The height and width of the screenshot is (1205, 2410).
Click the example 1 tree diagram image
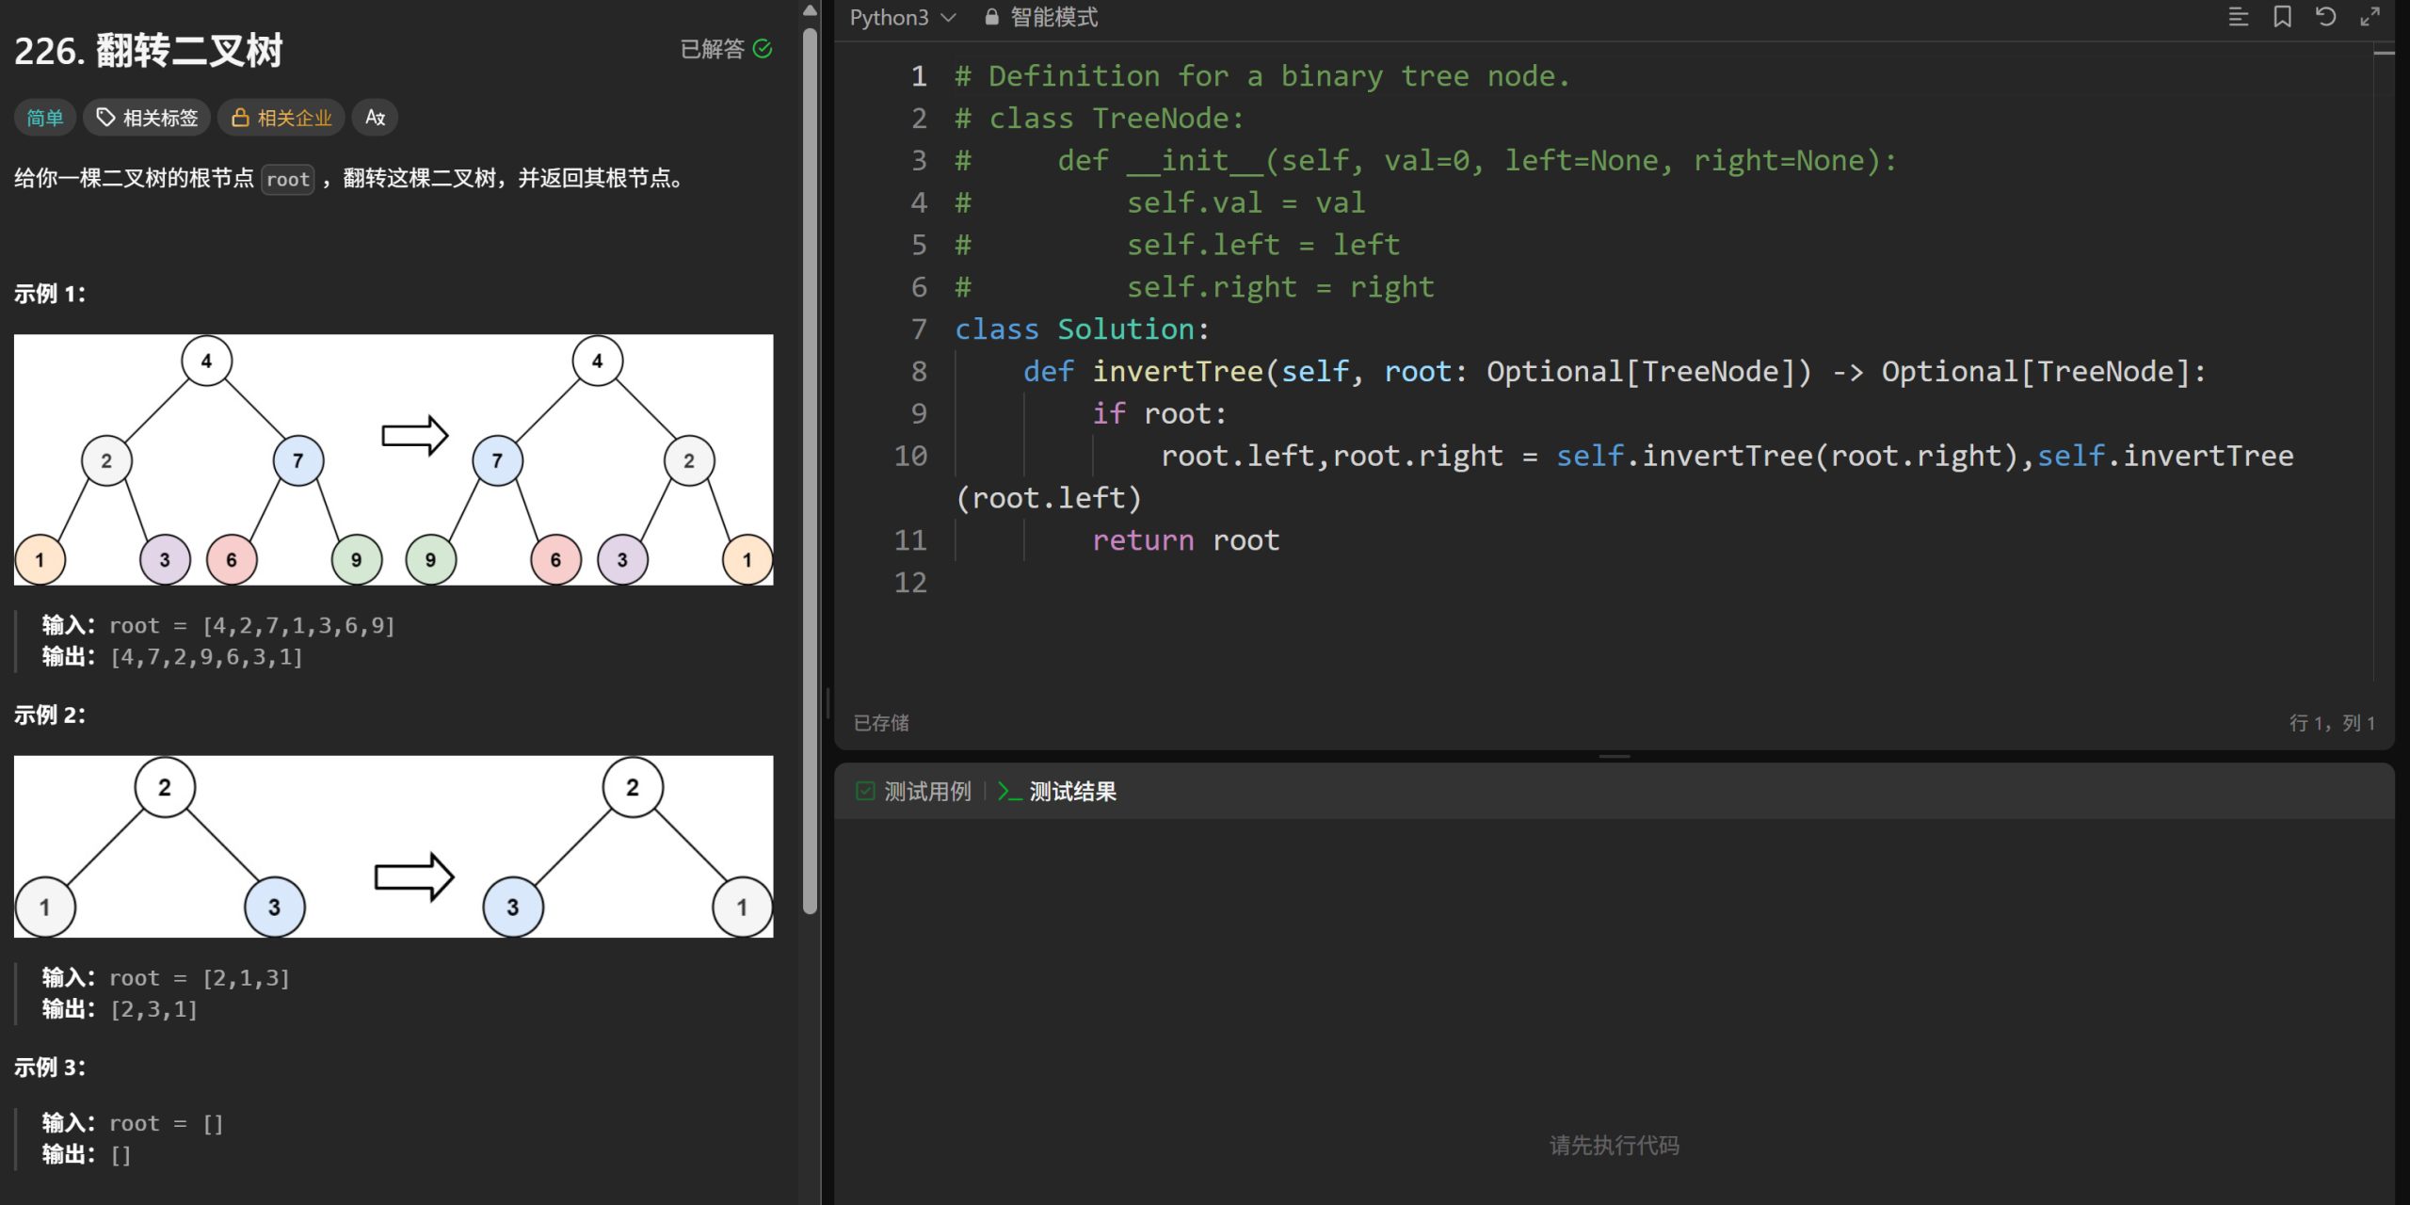click(x=394, y=459)
